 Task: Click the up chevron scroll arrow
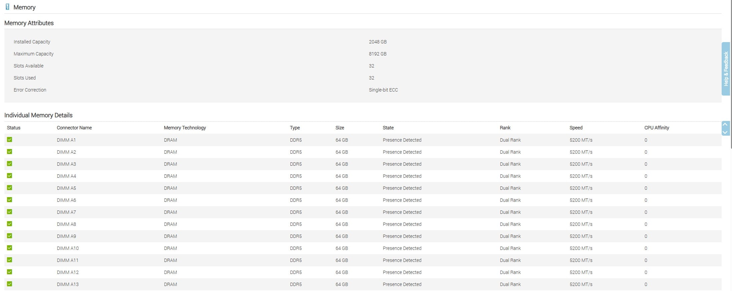coord(725,125)
